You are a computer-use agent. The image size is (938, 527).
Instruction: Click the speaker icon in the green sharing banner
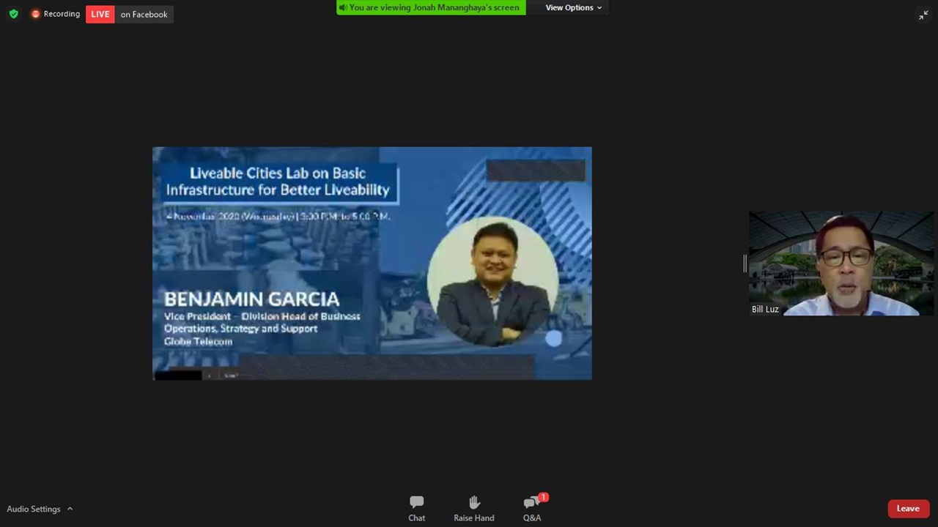(x=342, y=7)
